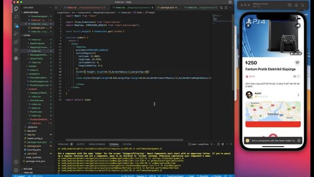314x177 pixels.
Task: Close the MappingComponent index.tsx tab
Action: [x=153, y=8]
